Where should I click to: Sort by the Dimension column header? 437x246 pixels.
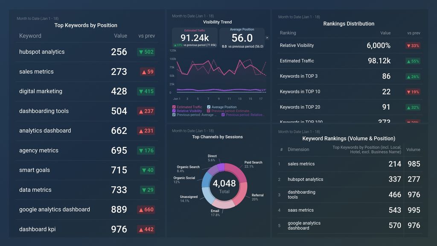coord(298,149)
